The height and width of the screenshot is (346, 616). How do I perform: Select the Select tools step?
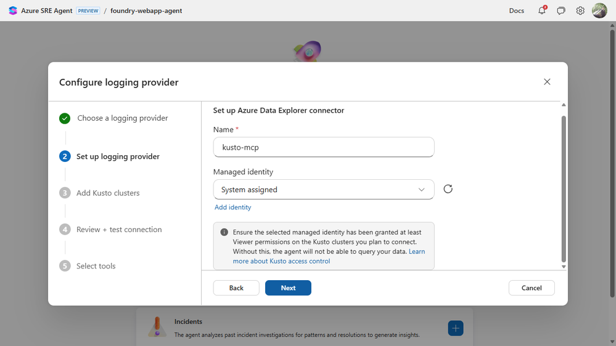pos(96,266)
